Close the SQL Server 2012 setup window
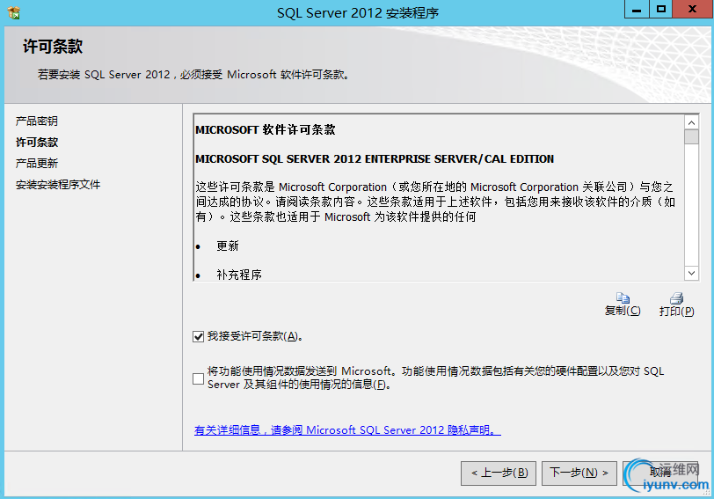714x499 pixels. pos(693,9)
